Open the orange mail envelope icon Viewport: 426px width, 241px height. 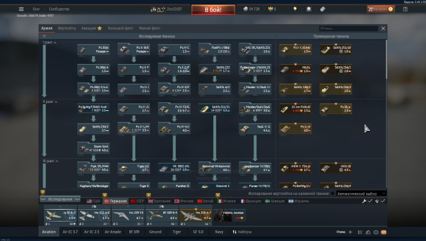(x=383, y=232)
